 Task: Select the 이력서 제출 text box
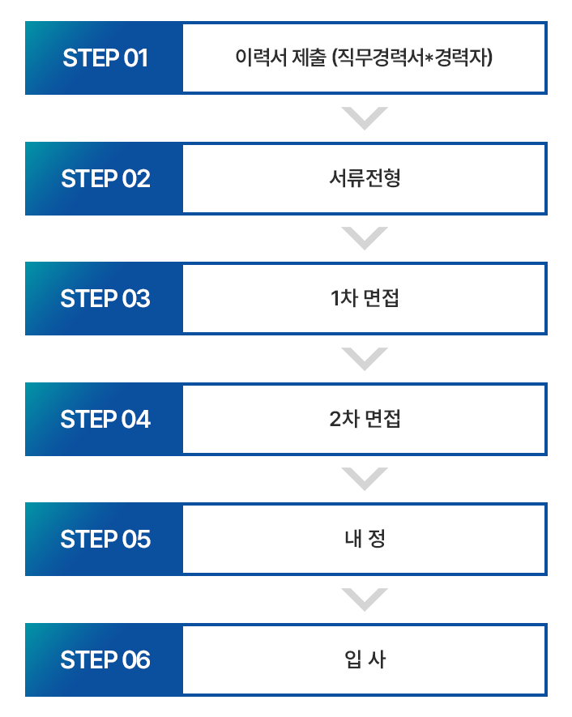coord(365,58)
